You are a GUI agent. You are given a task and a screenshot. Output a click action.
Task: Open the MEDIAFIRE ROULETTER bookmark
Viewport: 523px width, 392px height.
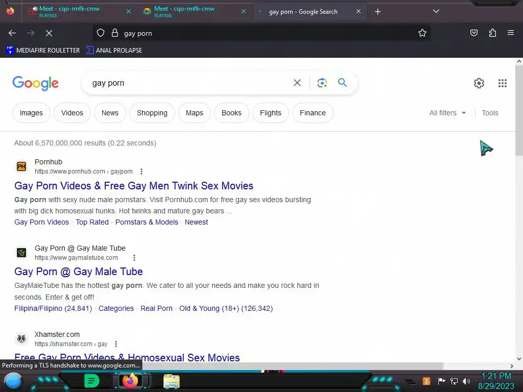[43, 51]
